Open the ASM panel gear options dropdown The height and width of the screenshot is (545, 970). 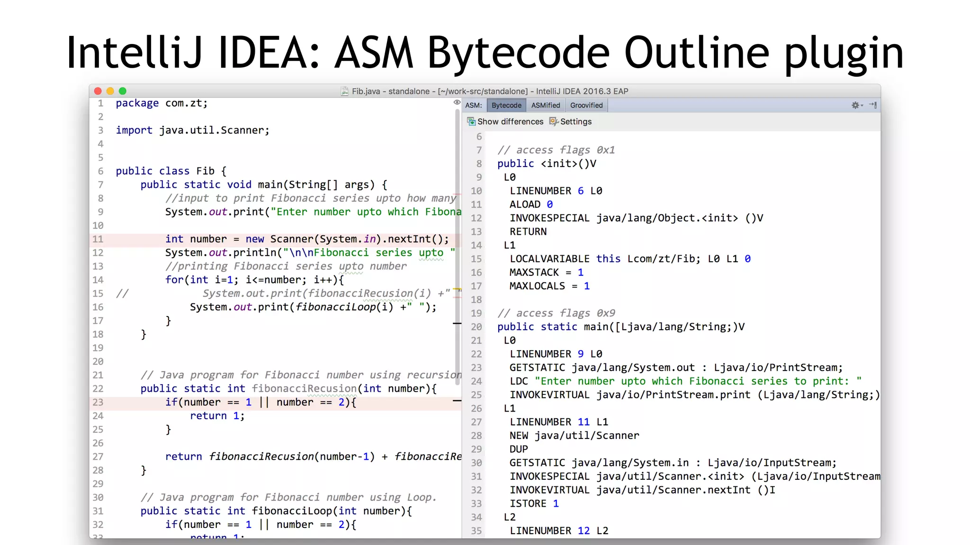tap(857, 105)
